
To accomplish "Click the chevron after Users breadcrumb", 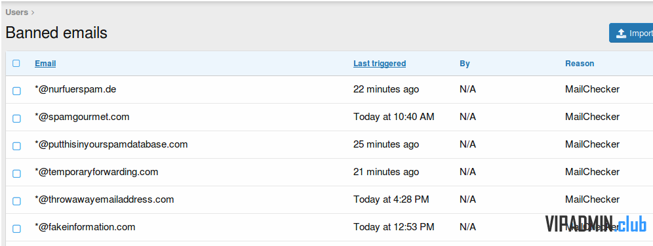I will [33, 12].
